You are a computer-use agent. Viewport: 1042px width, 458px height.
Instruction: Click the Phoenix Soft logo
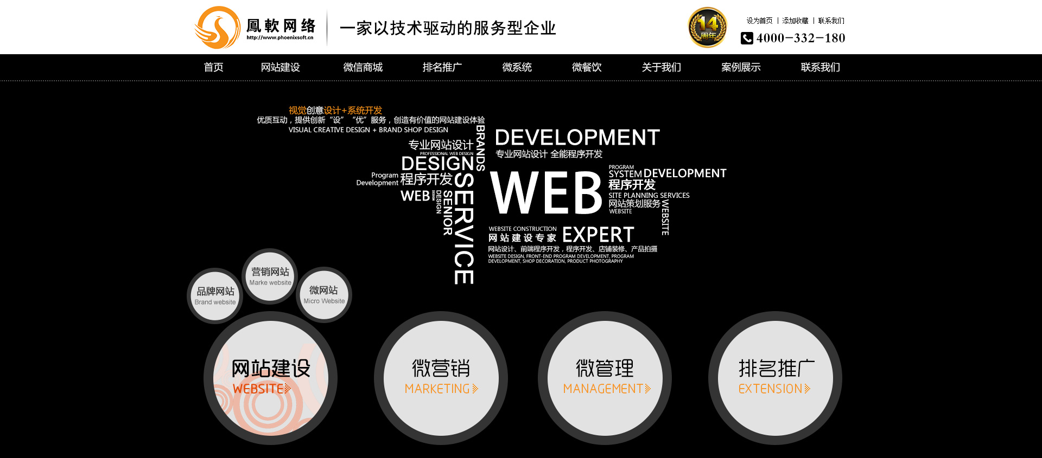255,28
